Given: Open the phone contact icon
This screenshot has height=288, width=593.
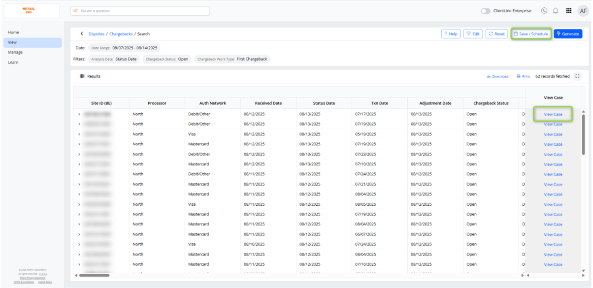Looking at the screenshot, I should pos(544,10).
